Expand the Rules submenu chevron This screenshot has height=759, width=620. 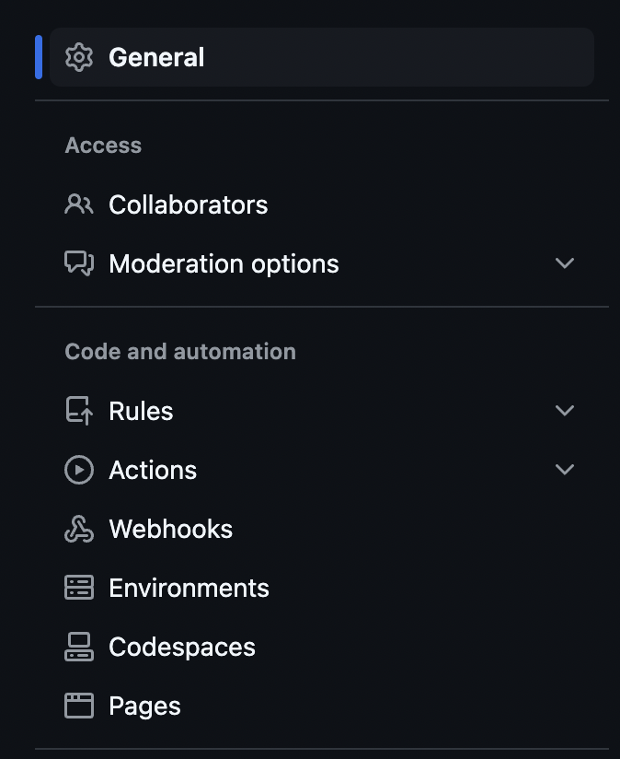coord(565,411)
